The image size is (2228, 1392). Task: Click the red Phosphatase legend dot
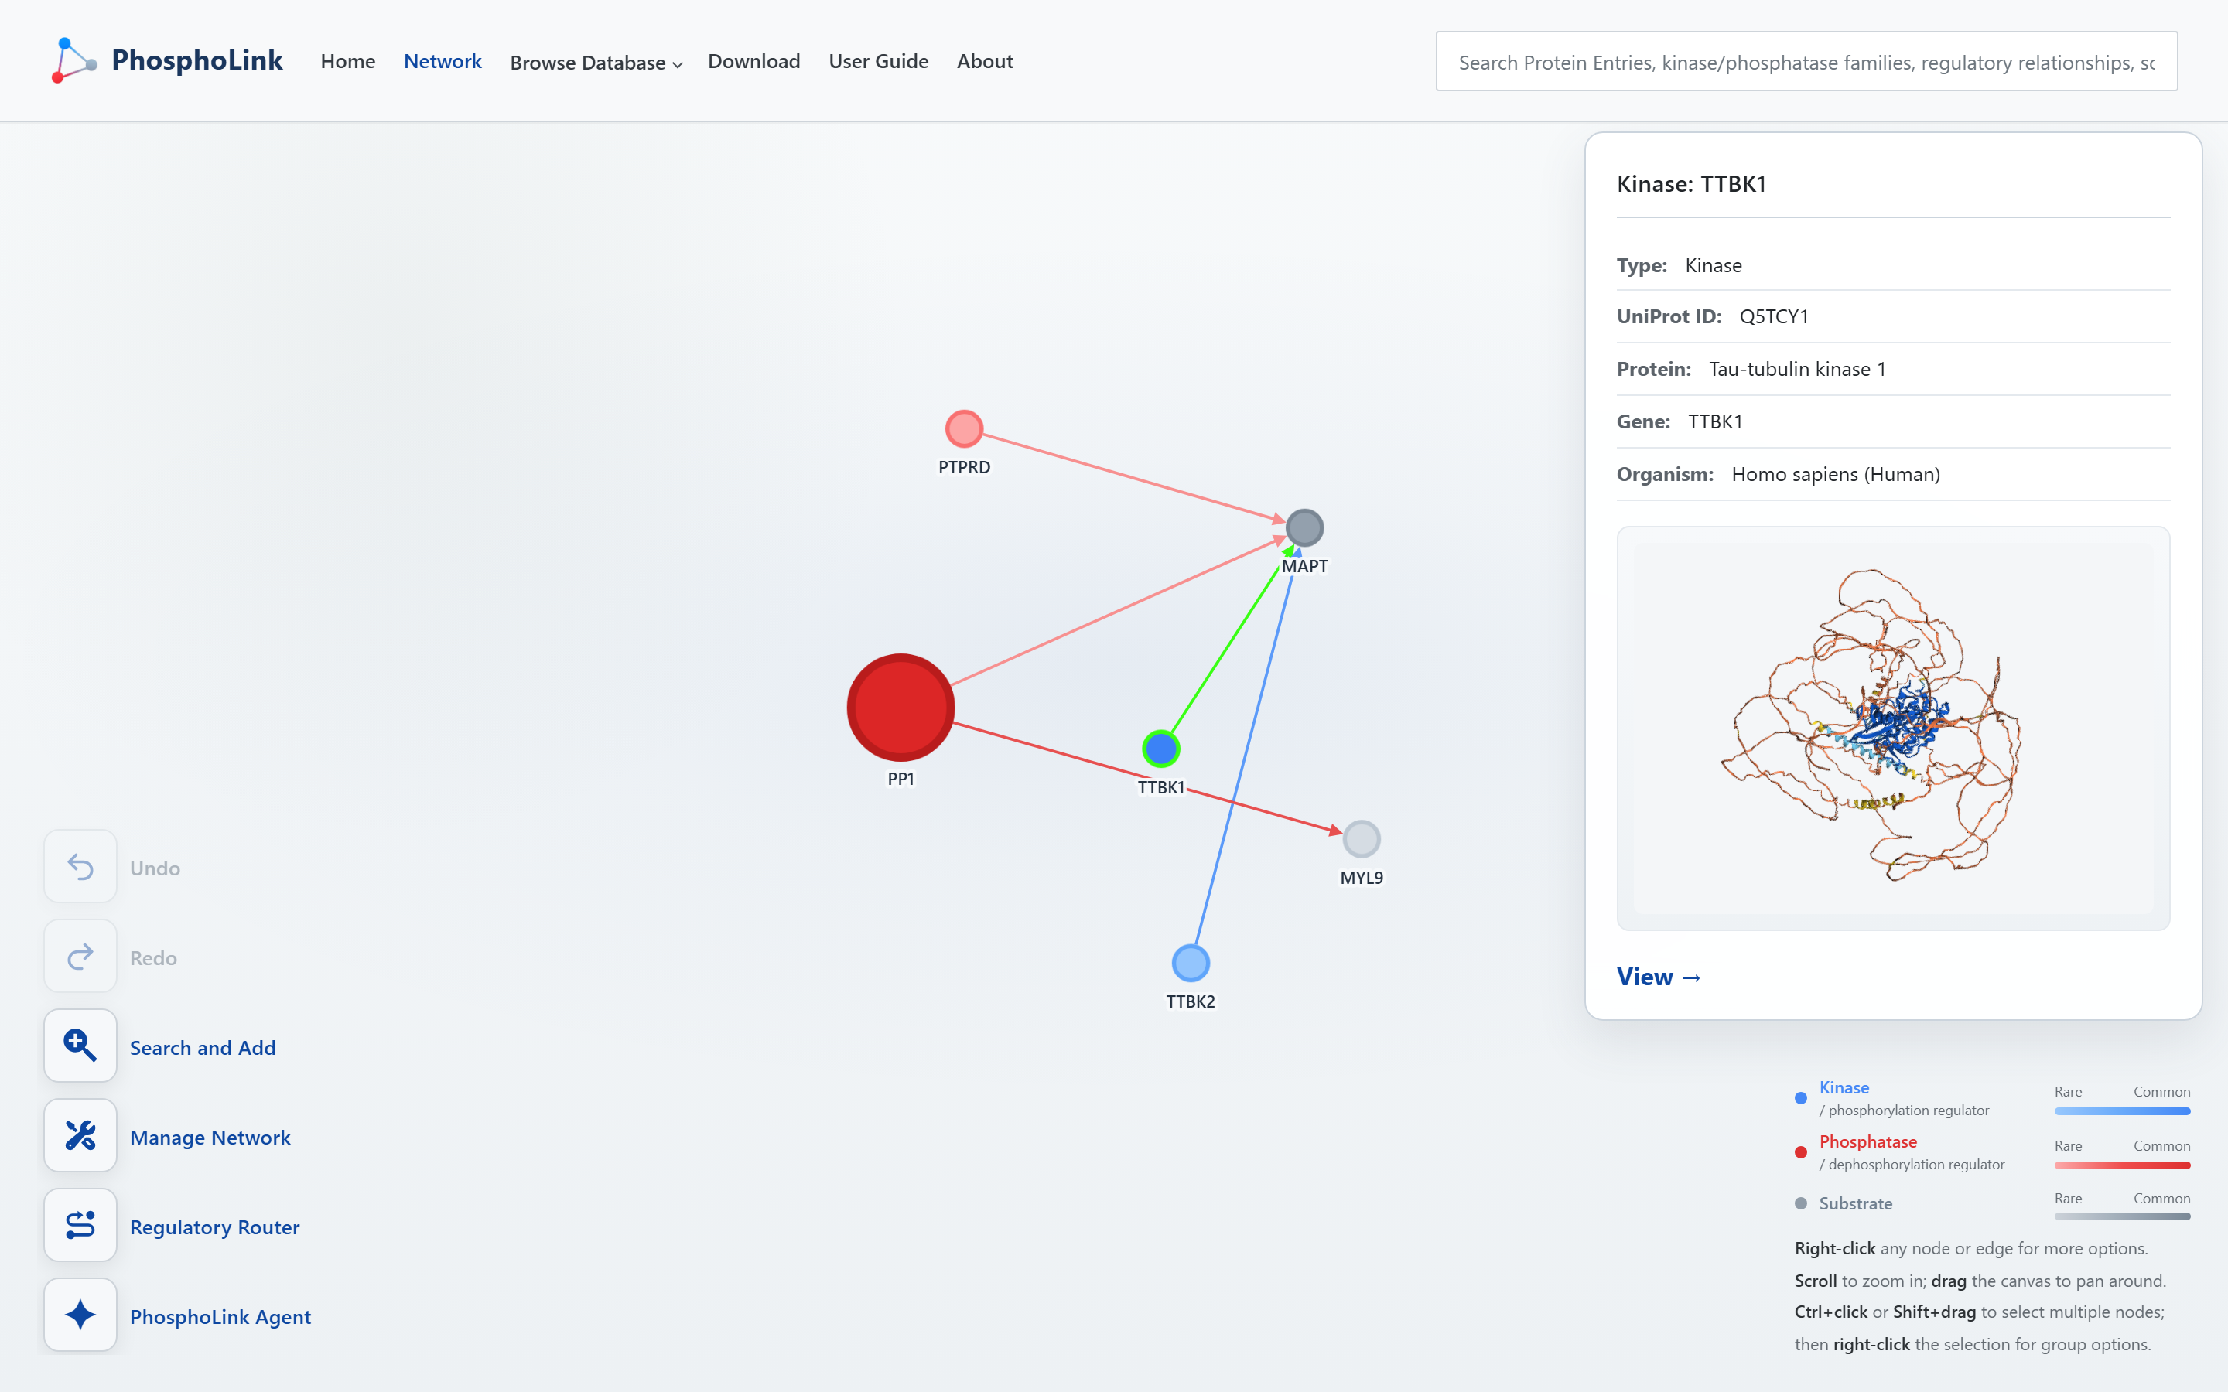(x=1801, y=1151)
